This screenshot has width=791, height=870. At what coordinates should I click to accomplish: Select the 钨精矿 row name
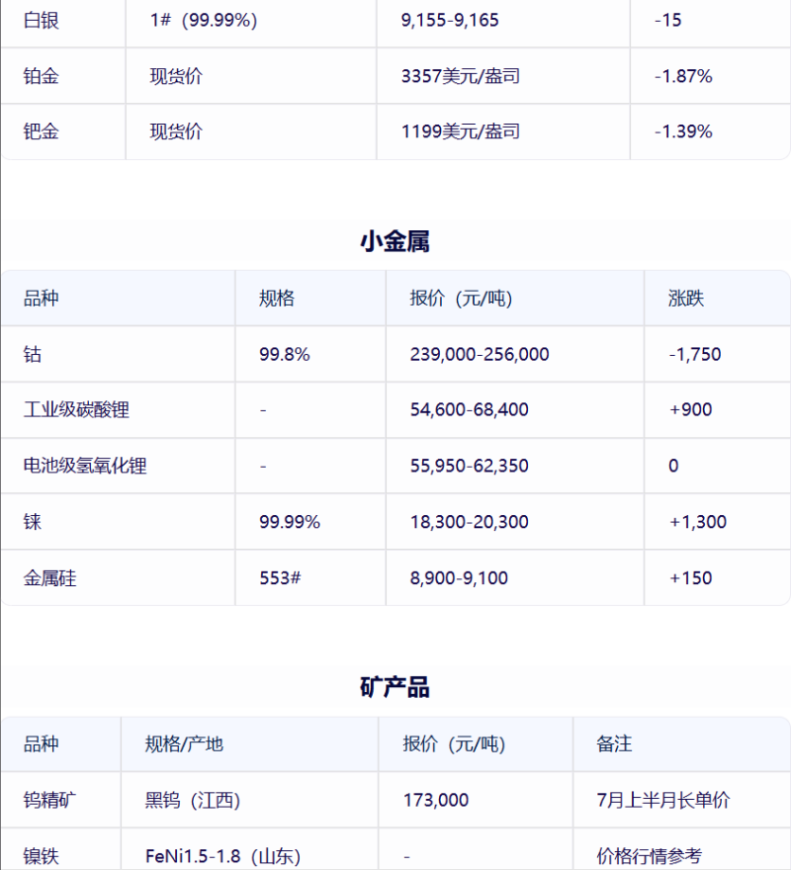coord(49,800)
